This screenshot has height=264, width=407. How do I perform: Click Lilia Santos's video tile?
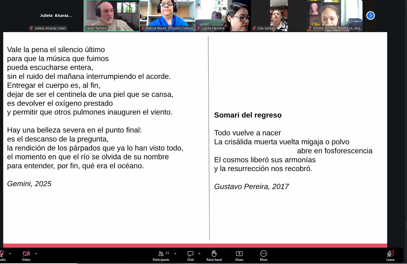coord(279,16)
